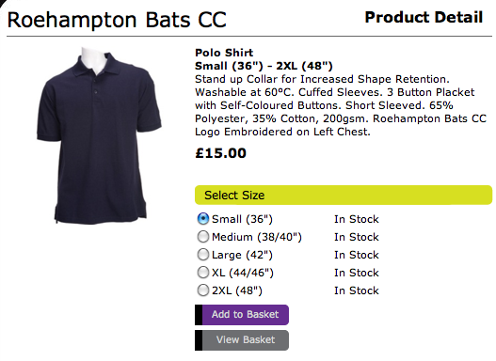Viewport: 496px width, 361px height.
Task: Open the View Basket button
Action: point(242,340)
